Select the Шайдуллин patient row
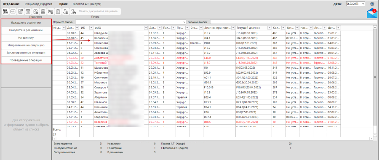The width and height of the screenshot is (379, 160). click(x=196, y=33)
